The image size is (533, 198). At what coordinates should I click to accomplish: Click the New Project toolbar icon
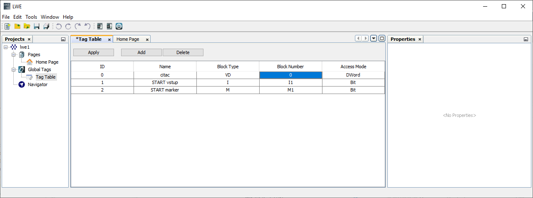click(x=7, y=26)
